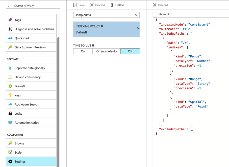
Task: Click the search magnifier icon
Action: click(10, 6)
